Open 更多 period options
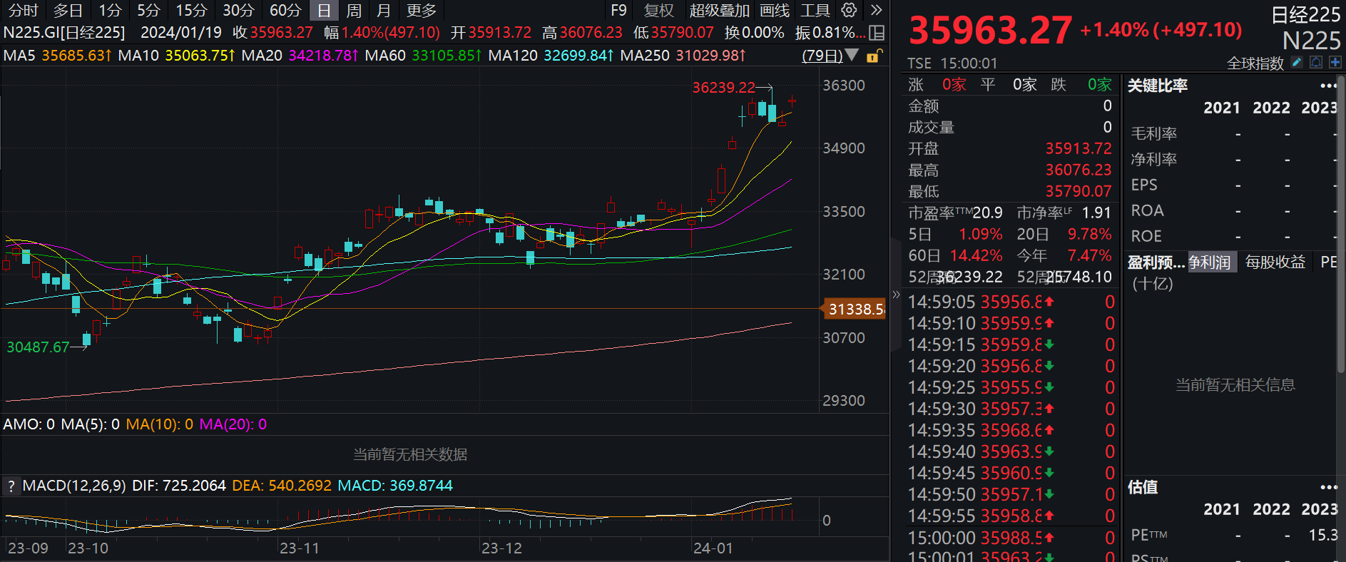The width and height of the screenshot is (1346, 562). point(421,10)
